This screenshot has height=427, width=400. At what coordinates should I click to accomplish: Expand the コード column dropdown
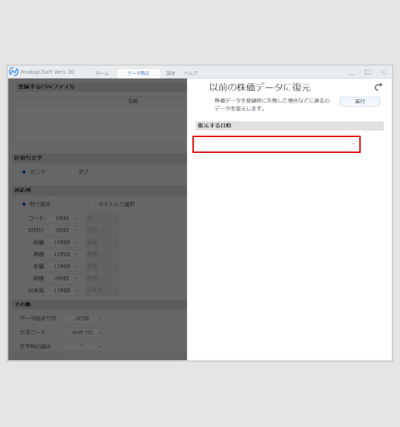point(62,218)
